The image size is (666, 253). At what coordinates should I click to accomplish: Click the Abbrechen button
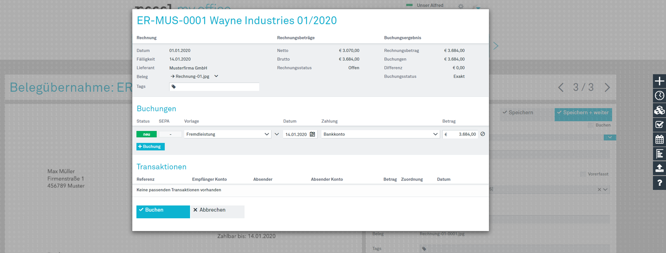click(x=217, y=212)
